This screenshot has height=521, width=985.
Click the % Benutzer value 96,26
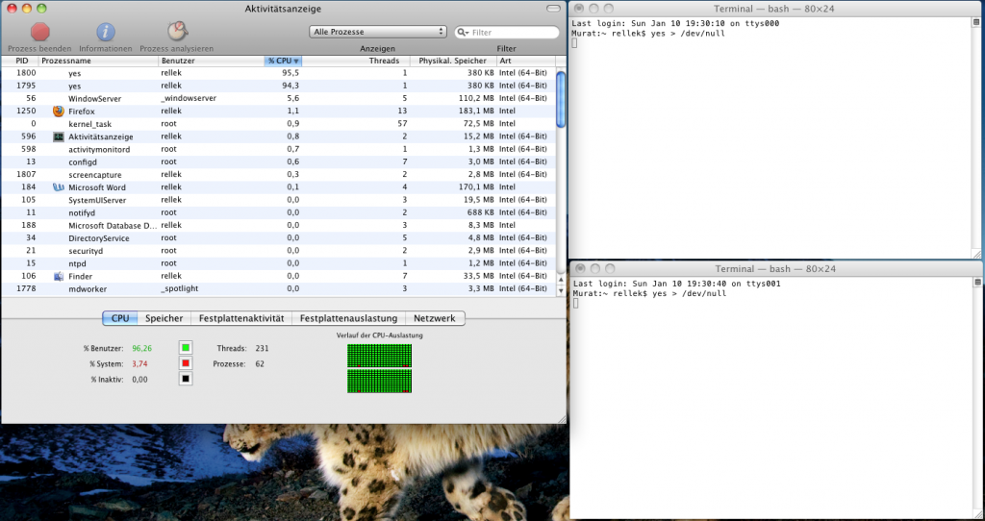142,348
